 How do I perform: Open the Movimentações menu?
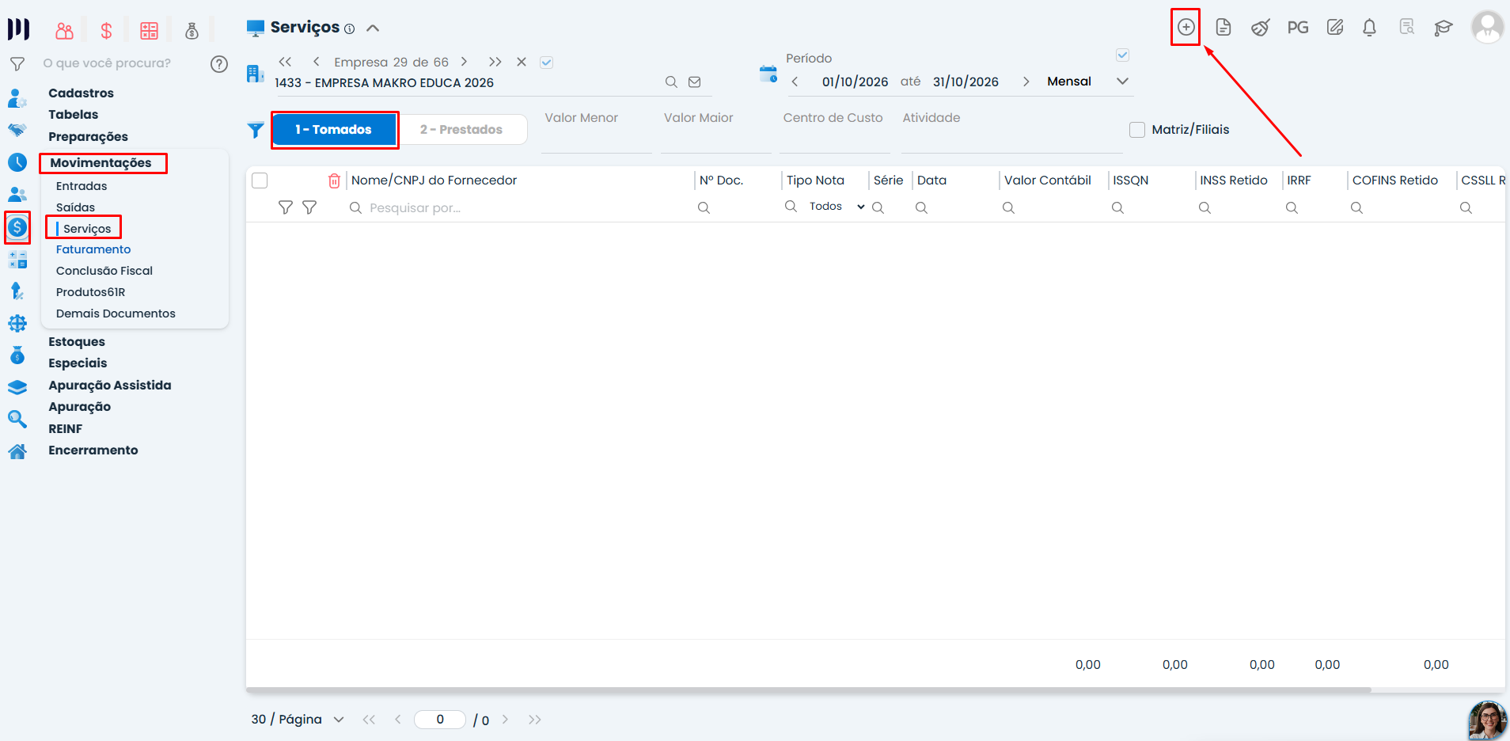(101, 163)
